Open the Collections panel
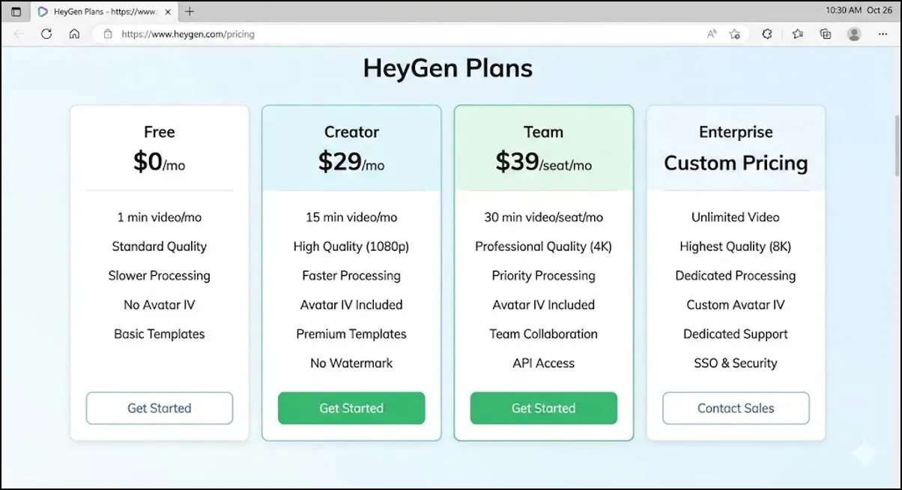The image size is (902, 490). pos(825,34)
